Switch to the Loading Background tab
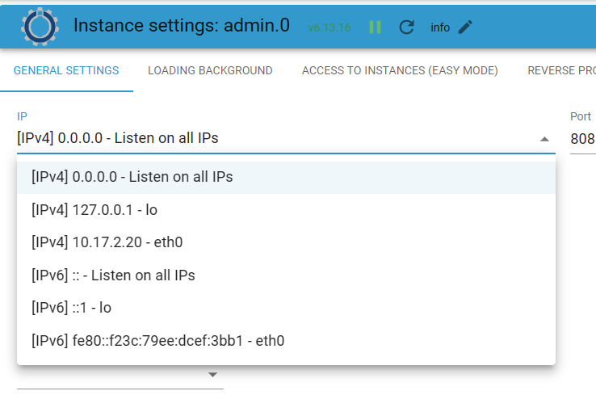596x412 pixels. click(x=210, y=70)
